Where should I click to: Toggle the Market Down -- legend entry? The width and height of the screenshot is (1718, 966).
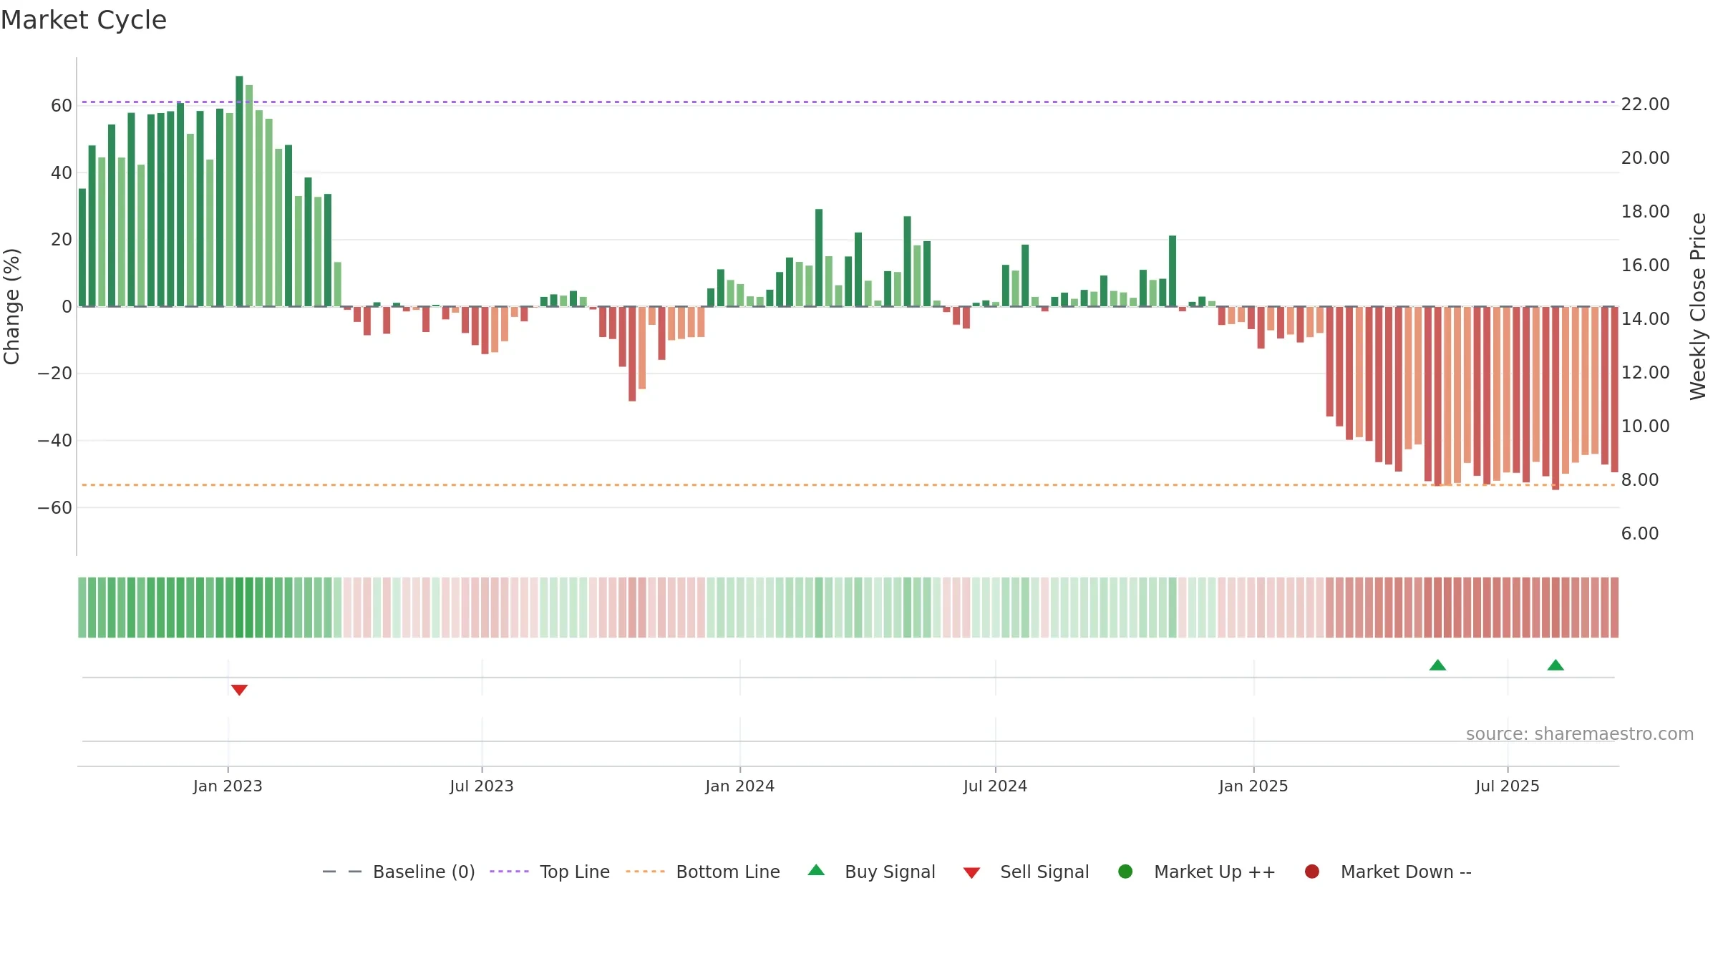[x=1388, y=872]
